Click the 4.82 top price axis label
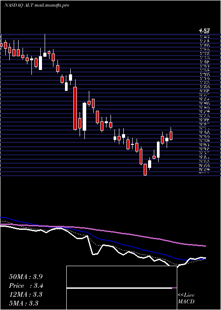The height and width of the screenshot is (310, 221). (204, 31)
